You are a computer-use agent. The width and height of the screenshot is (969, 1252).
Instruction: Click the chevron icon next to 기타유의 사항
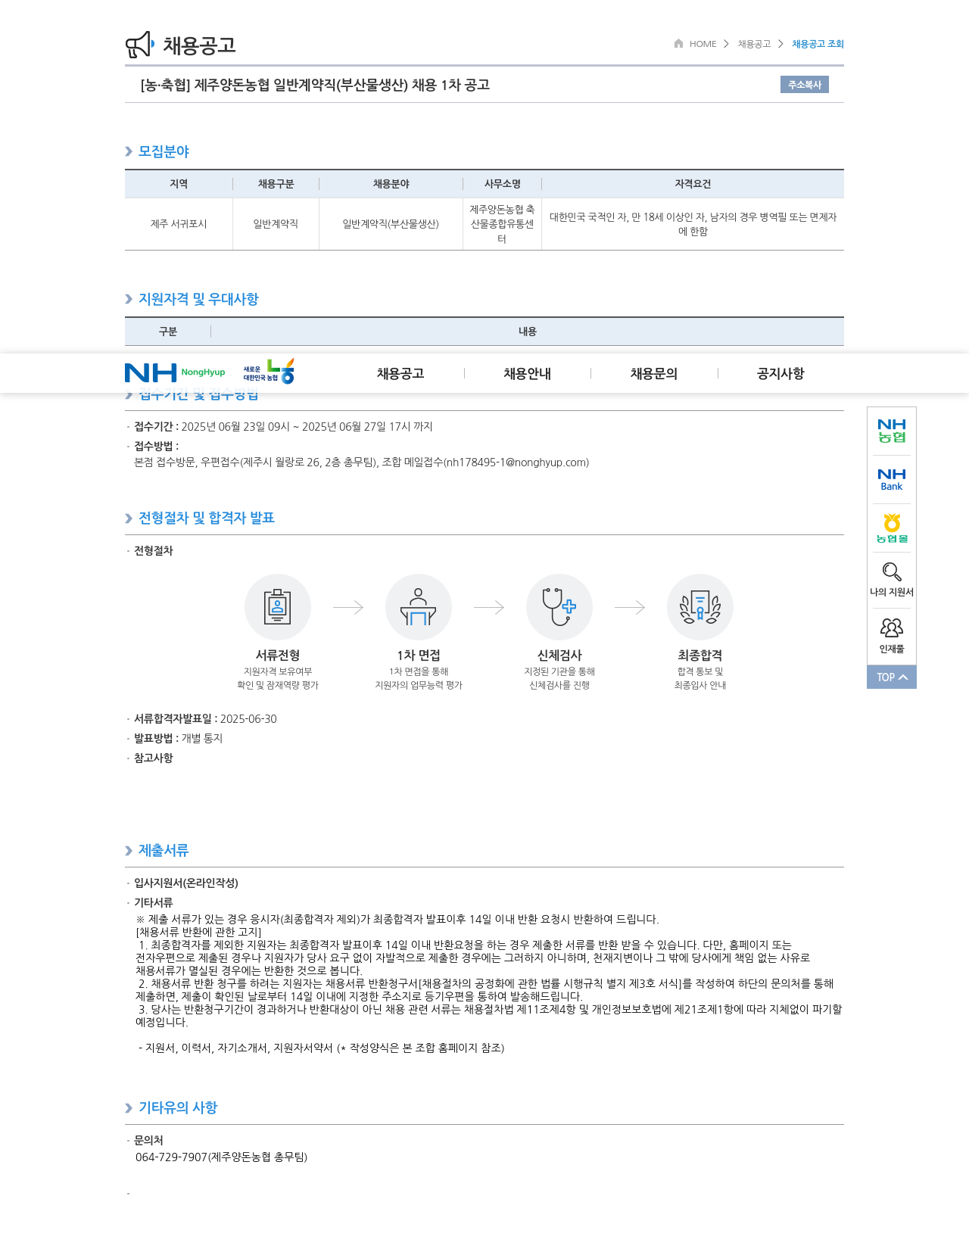pyautogui.click(x=129, y=1108)
